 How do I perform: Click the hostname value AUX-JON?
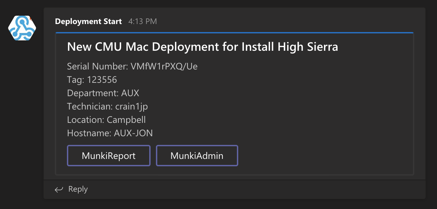pyautogui.click(x=133, y=133)
